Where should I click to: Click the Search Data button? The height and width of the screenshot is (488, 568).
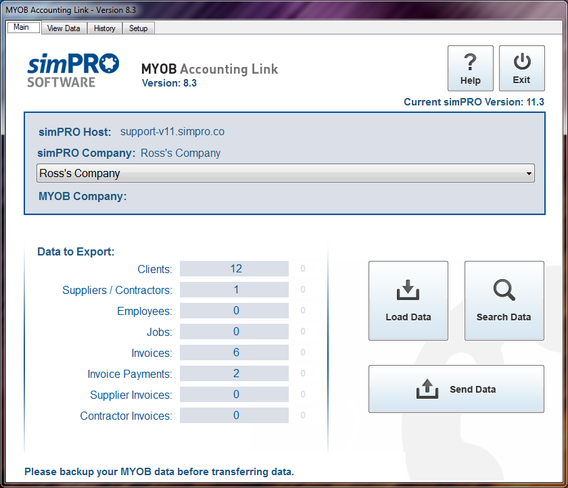pyautogui.click(x=503, y=301)
